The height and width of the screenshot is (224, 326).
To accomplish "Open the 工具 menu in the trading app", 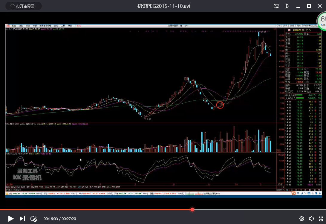I will pyautogui.click(x=63, y=26).
